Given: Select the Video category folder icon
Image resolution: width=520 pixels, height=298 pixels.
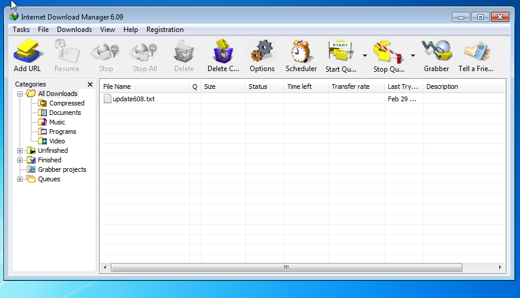Looking at the screenshot, I should [43, 141].
